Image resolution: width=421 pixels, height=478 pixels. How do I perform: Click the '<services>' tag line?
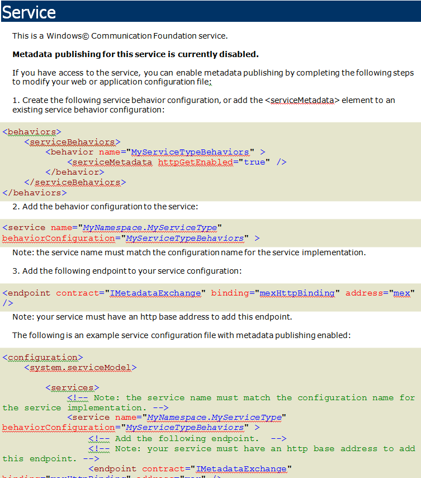click(x=73, y=387)
